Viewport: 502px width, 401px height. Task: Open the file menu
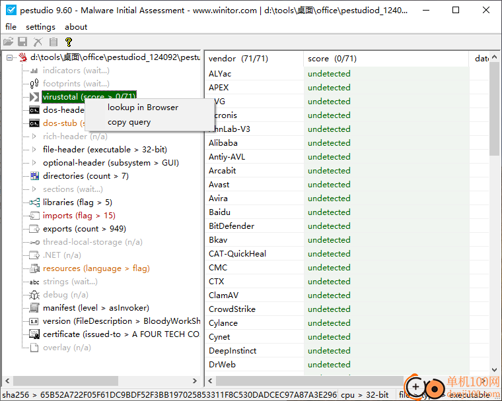pos(11,27)
